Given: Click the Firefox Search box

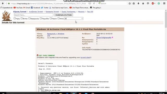Looking at the screenshot, I should [112, 3].
